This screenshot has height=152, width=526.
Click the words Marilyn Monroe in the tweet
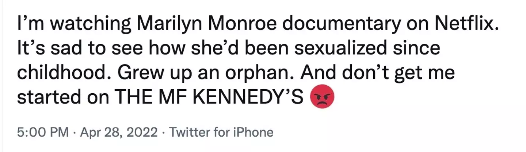205,24
